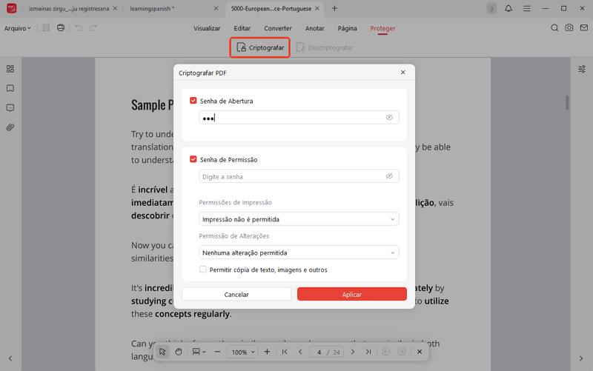The width and height of the screenshot is (593, 371).
Task: Open the properties sliders icon
Action: 582,69
